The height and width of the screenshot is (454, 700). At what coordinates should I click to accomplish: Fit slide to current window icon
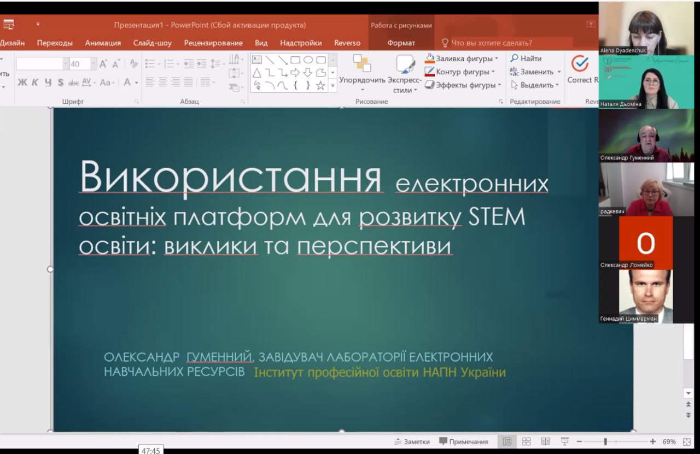687,441
